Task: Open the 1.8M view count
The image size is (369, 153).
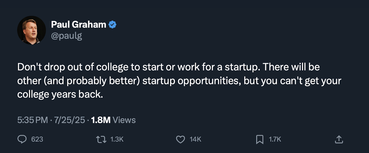Action: (x=100, y=120)
